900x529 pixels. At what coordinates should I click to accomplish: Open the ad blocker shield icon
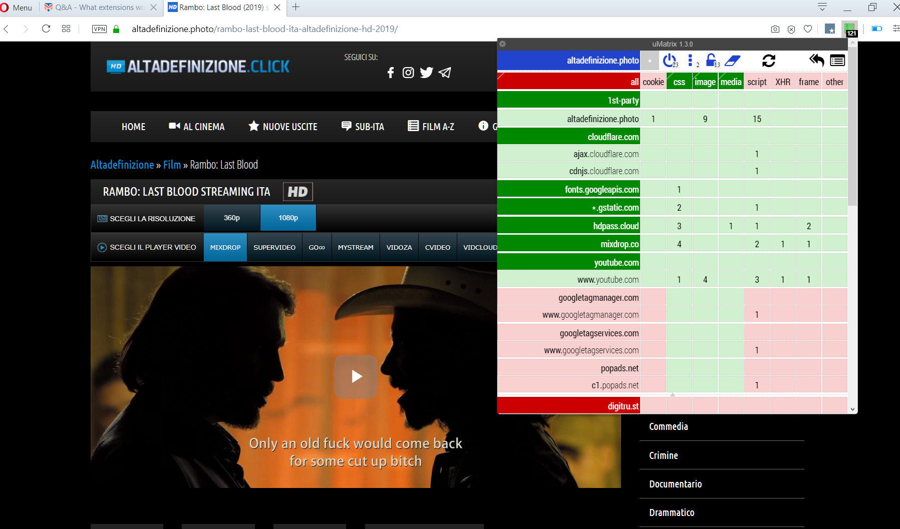pyautogui.click(x=791, y=29)
